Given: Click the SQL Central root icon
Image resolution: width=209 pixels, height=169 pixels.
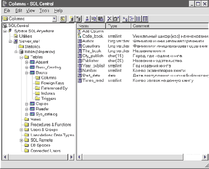Looking at the screenshot, I should (x=5, y=26).
